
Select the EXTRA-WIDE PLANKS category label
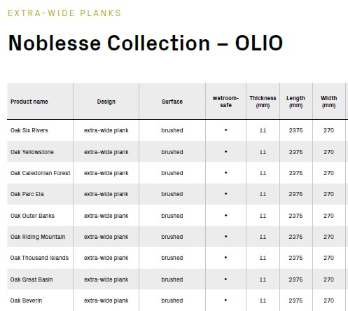point(64,13)
